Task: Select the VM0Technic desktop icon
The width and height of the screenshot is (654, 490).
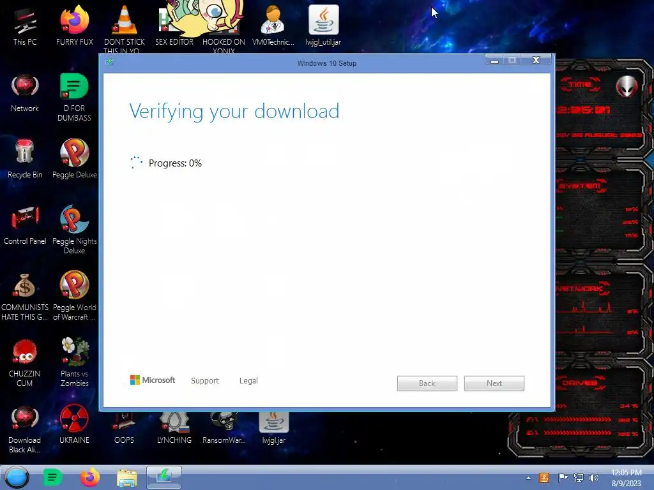Action: point(273,27)
